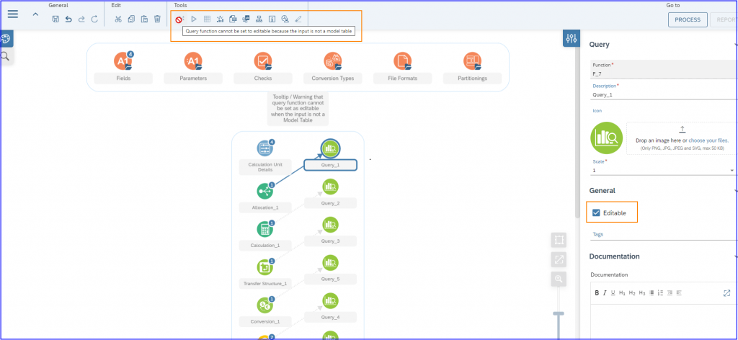
Task: Toggle the properties panel settings icon
Action: pos(572,39)
